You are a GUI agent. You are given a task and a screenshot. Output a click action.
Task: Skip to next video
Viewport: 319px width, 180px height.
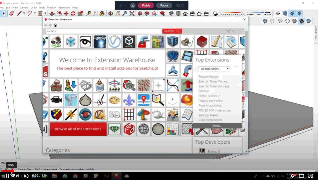coord(18,176)
